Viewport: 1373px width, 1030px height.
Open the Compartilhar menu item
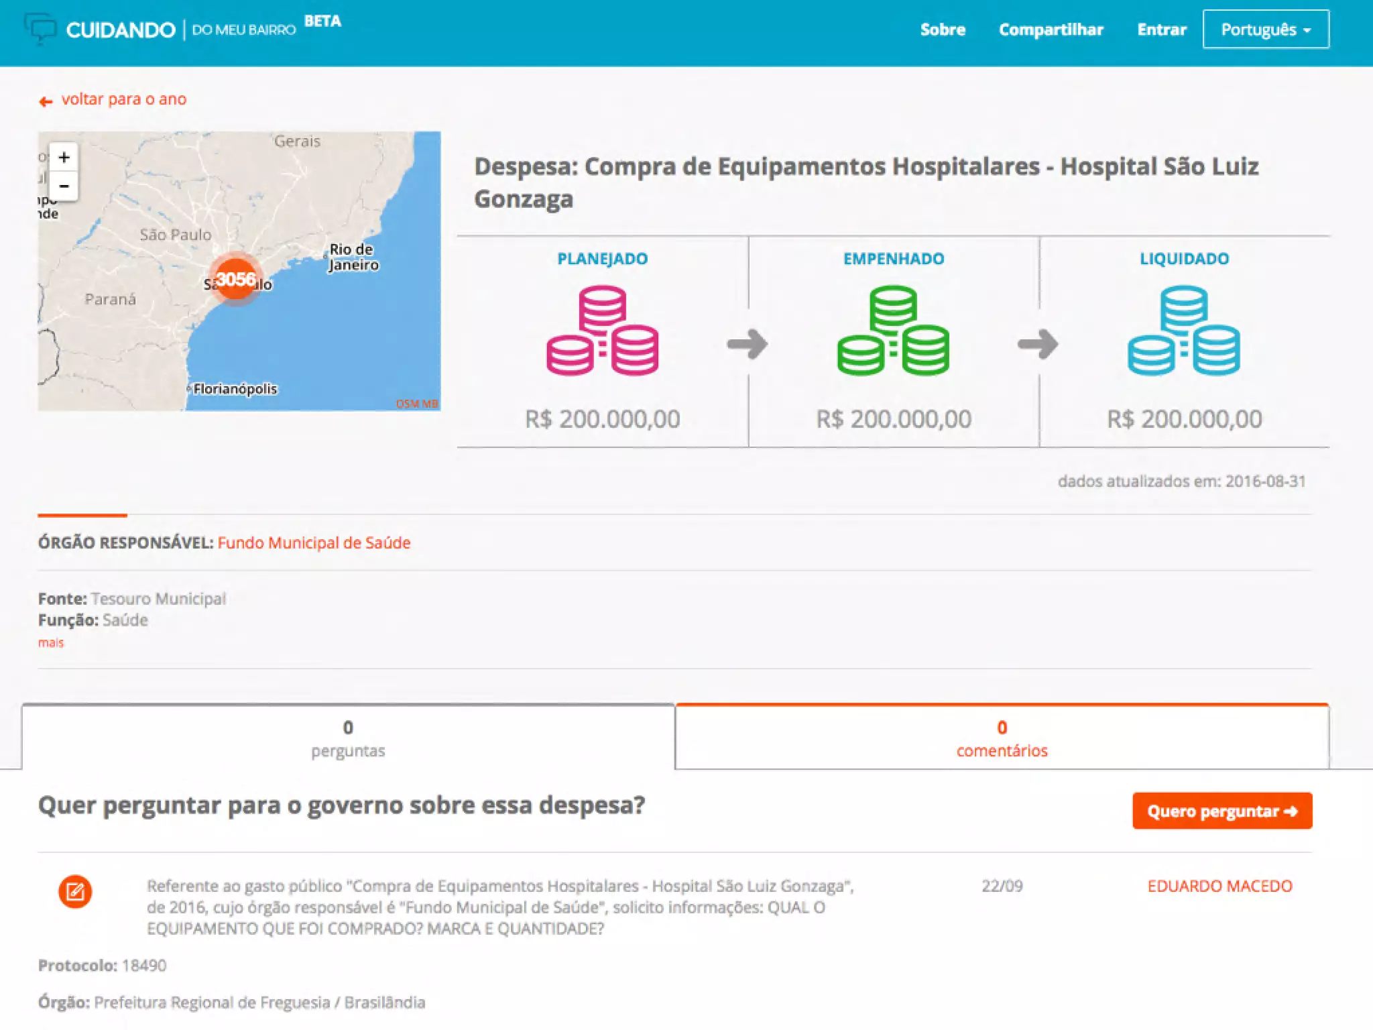(1051, 30)
